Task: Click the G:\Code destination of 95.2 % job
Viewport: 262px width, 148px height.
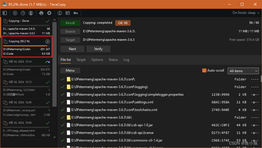Action: pos(8,54)
